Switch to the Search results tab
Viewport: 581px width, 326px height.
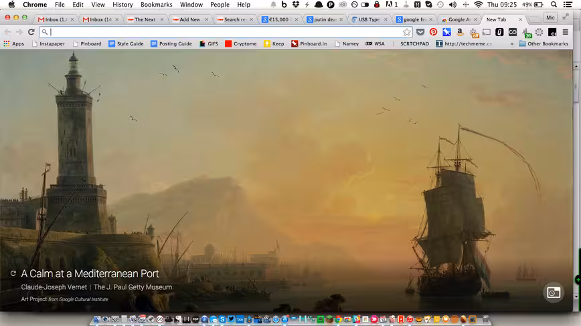(x=234, y=19)
